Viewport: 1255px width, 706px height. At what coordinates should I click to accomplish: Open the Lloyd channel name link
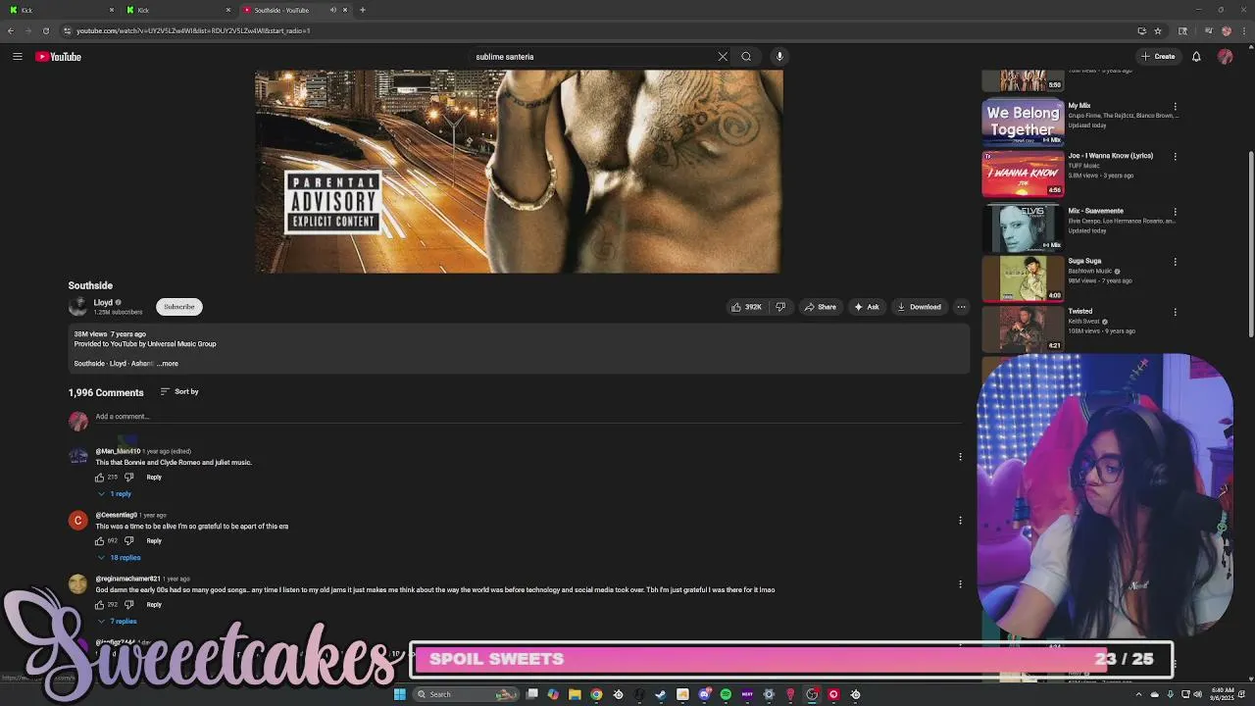[103, 303]
